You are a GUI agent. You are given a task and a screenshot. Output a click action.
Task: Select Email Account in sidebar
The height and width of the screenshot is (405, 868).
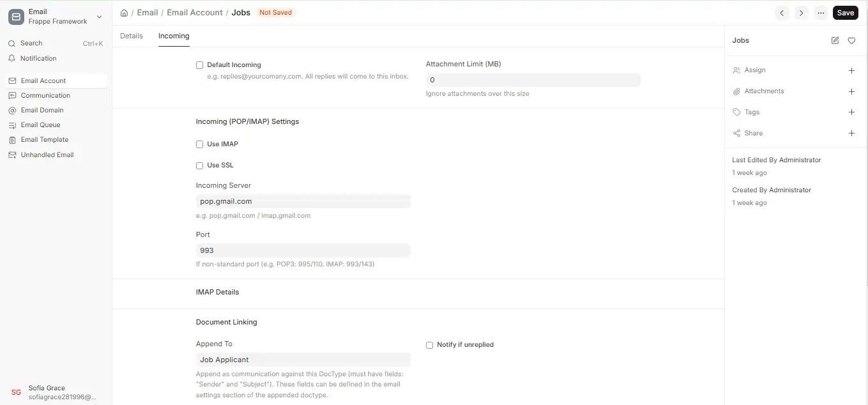point(56,80)
